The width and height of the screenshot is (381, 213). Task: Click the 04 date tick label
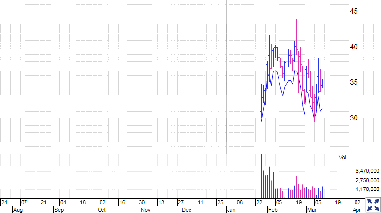pos(63,202)
